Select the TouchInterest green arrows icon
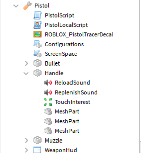Screen dimensions: 141x153 coord(48,102)
